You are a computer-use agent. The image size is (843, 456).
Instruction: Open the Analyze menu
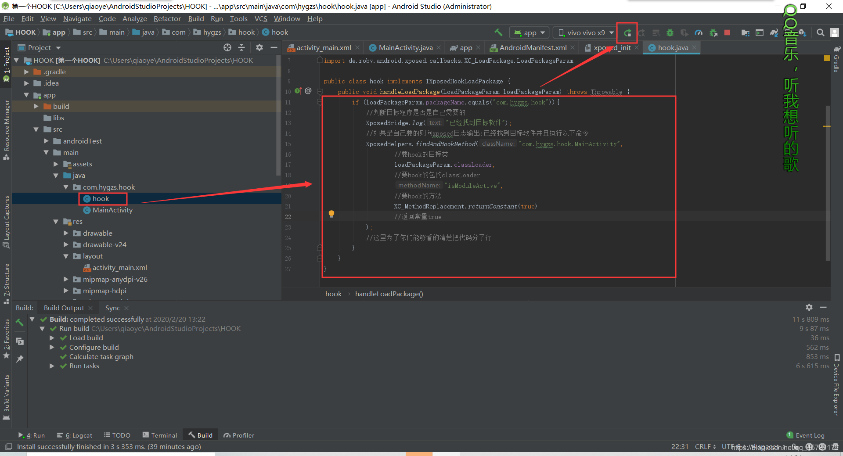[x=134, y=18]
